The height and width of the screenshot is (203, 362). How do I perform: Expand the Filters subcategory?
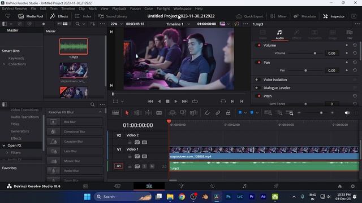(x=7, y=153)
